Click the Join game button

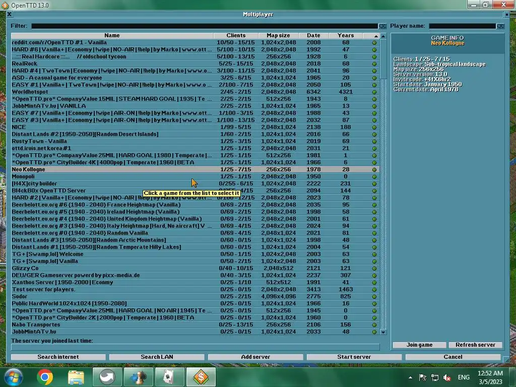pyautogui.click(x=420, y=345)
